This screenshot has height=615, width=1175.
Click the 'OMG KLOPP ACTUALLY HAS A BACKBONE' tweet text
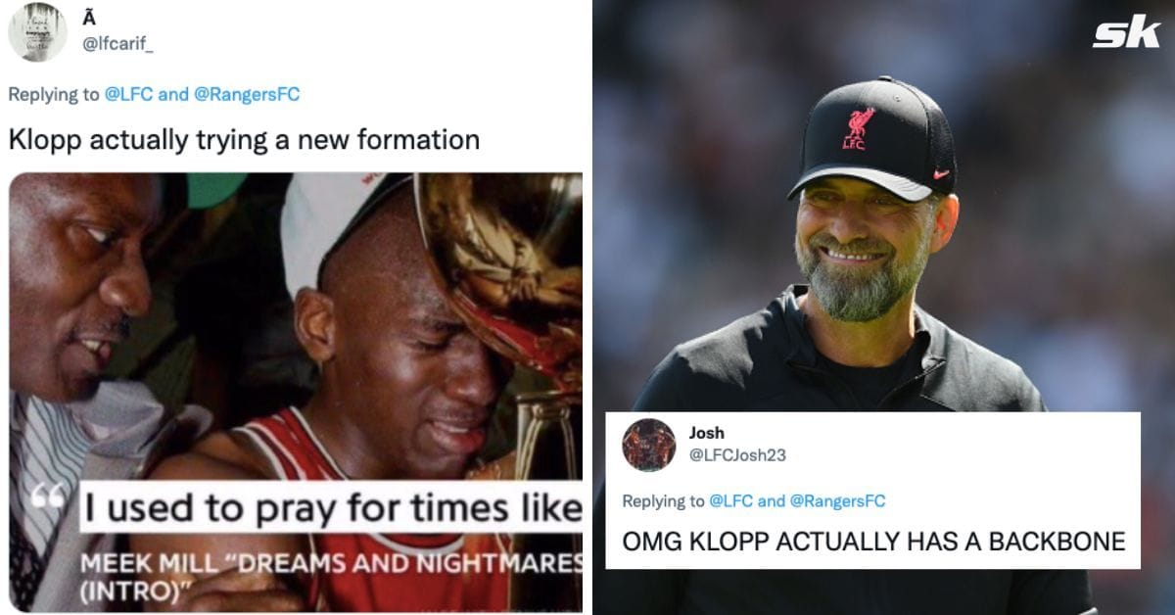[x=873, y=541]
